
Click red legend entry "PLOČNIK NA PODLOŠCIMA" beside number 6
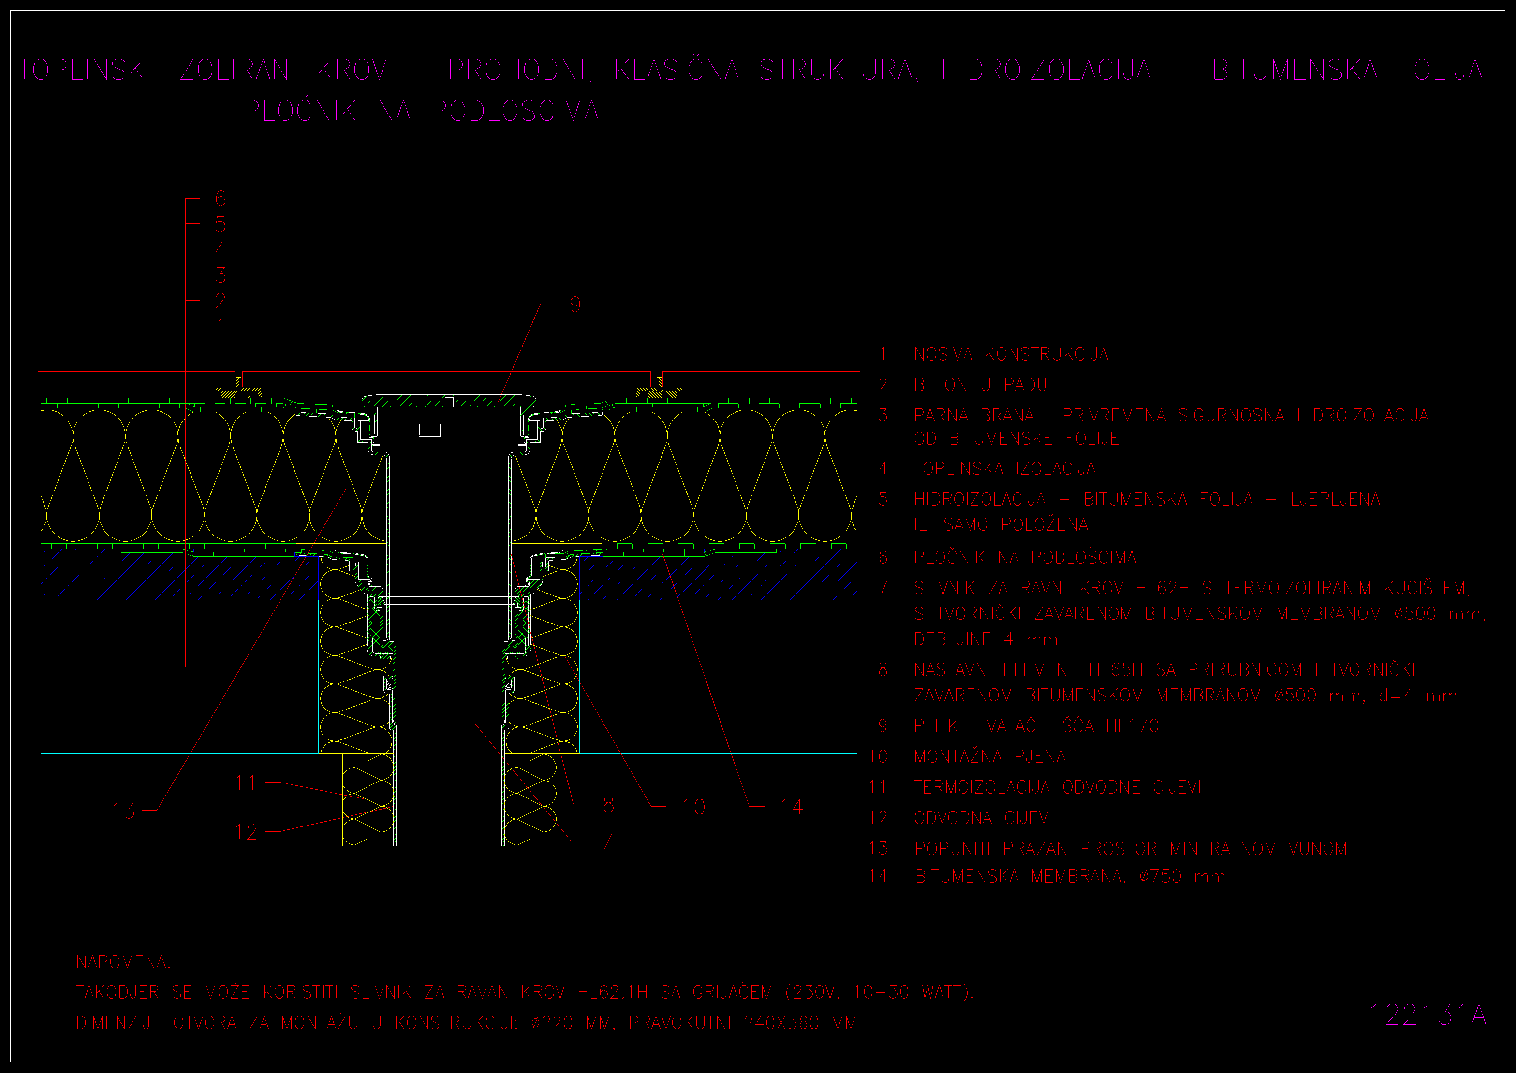[1025, 557]
